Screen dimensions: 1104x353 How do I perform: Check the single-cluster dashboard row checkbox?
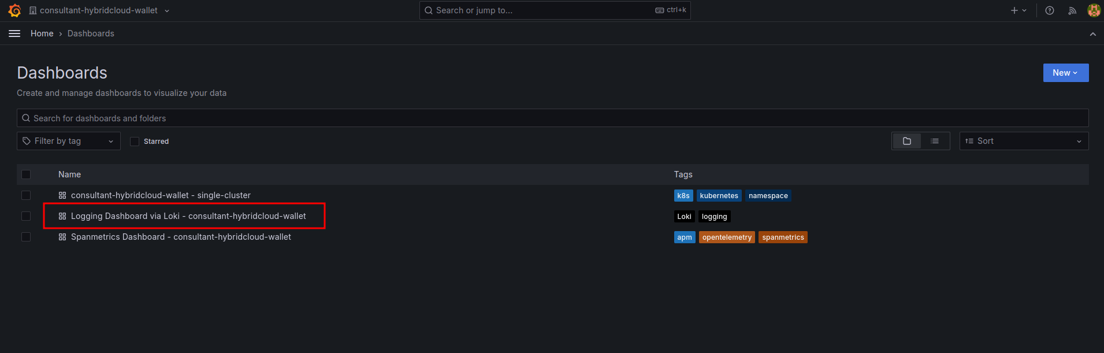26,195
